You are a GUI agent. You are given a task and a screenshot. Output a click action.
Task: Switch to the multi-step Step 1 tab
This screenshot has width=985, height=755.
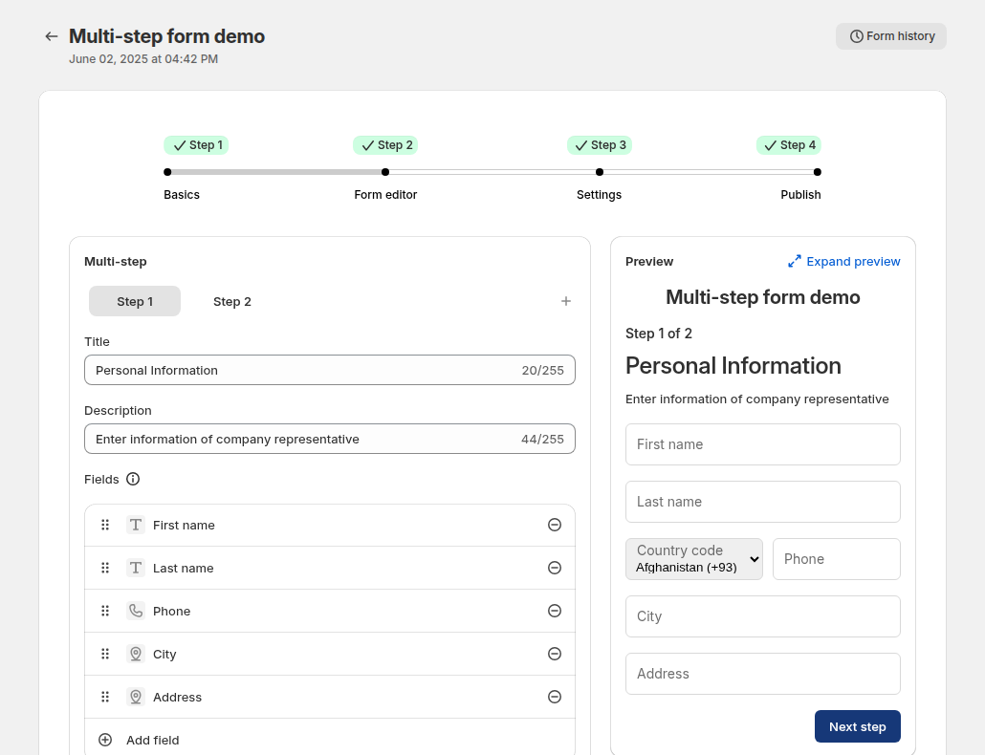pos(135,301)
